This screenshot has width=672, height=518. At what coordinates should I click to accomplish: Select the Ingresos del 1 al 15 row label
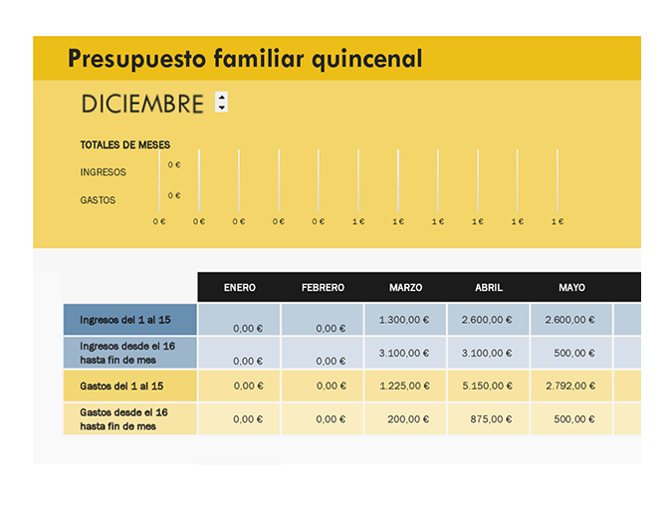click(130, 320)
